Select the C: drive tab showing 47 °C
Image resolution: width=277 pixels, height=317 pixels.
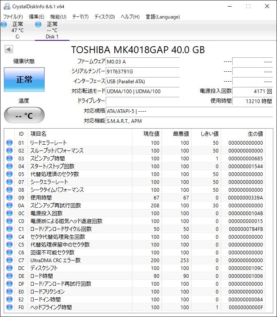[x=18, y=31]
